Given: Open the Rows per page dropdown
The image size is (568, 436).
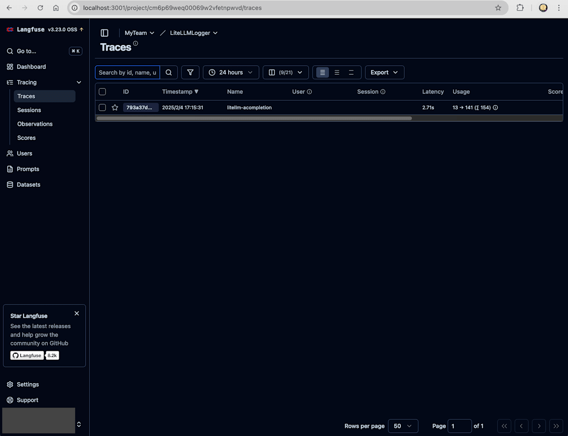Looking at the screenshot, I should point(403,426).
